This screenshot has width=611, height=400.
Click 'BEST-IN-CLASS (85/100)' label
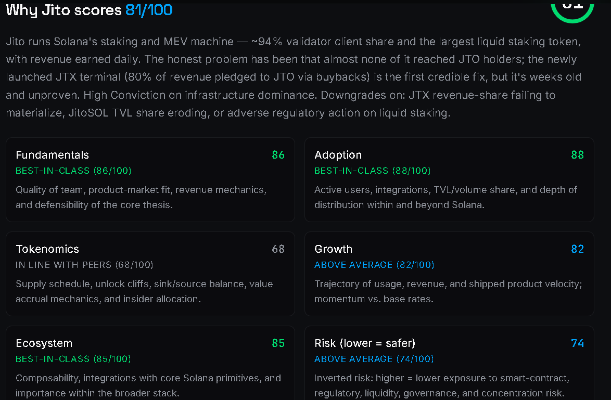coord(73,359)
